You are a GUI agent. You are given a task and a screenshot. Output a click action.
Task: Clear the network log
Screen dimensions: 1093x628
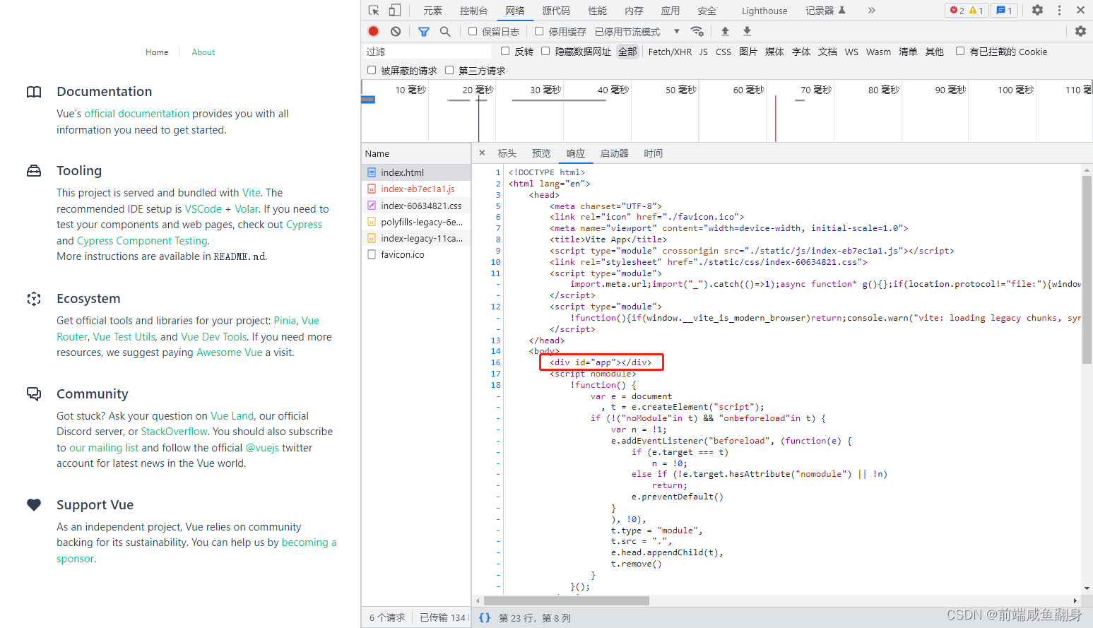click(396, 31)
